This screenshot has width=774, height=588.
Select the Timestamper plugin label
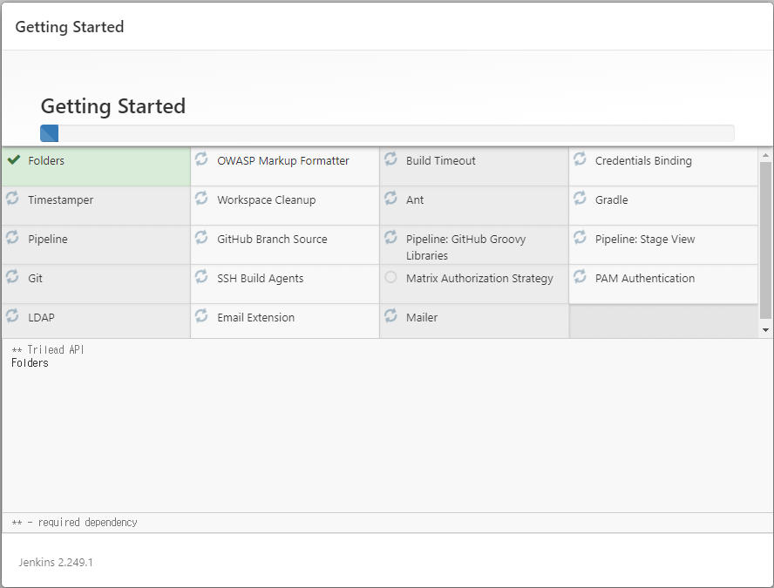click(61, 200)
